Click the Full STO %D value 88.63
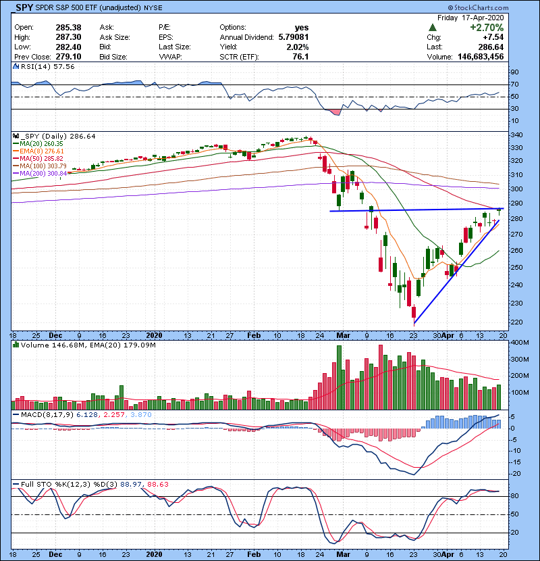Screen dimensions: 540x561 [x=157, y=485]
